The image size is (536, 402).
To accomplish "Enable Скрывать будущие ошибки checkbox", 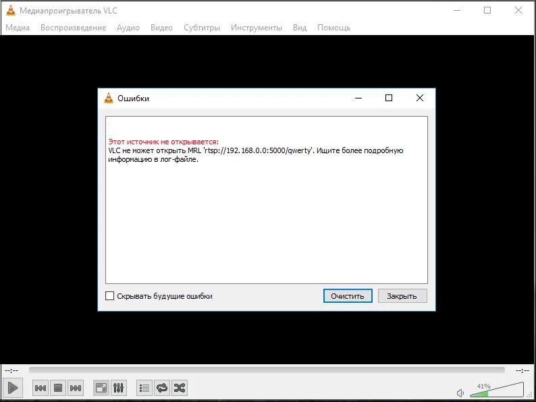I will click(110, 296).
